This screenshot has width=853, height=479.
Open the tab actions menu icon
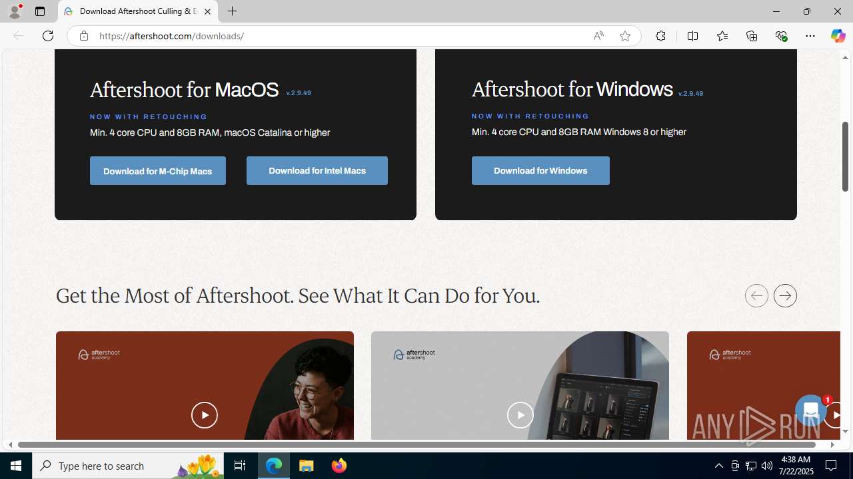[40, 11]
